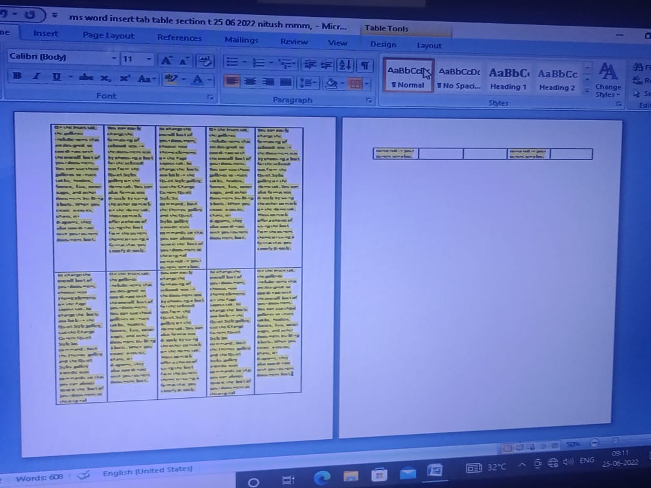Toggle italic text formatting
This screenshot has height=488, width=651.
coord(37,76)
